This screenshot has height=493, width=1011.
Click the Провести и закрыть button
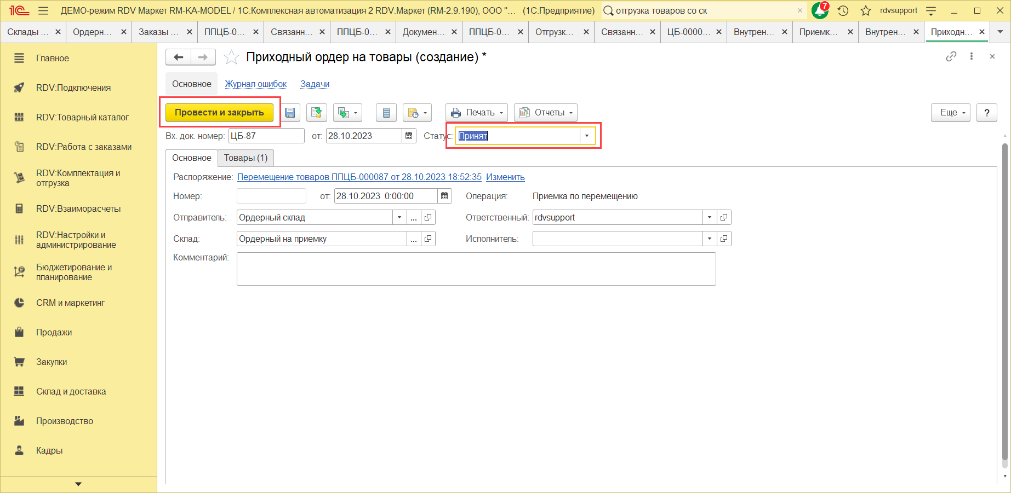pos(219,113)
